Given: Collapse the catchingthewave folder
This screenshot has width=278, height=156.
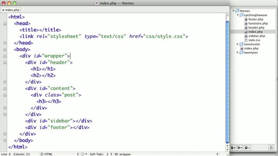Looking at the screenshot, I should [x=238, y=15].
